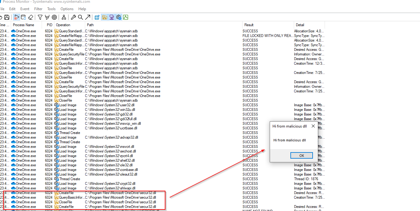
Task: Click the Load Image icon for crypt32.dll
Action: point(56,184)
